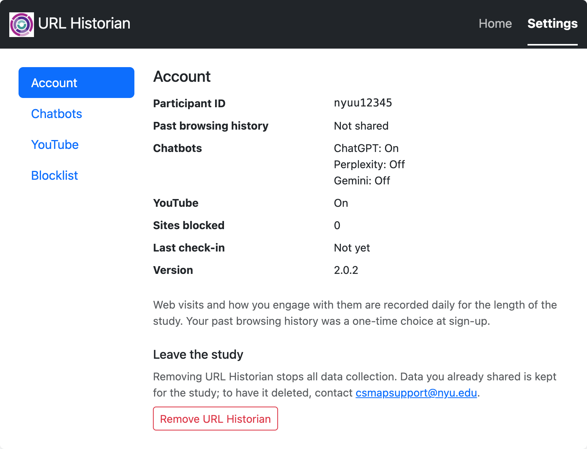Viewport: 587px width, 449px height.
Task: Click the version number 2.0.2
Action: tap(346, 270)
